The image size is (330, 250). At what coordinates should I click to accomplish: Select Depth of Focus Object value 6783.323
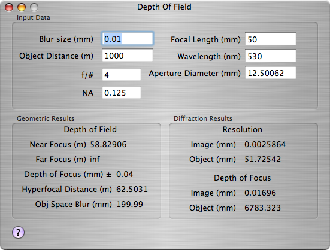click(263, 208)
